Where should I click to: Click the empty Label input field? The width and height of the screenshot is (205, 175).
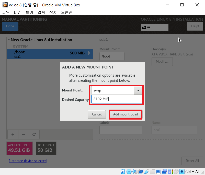[121, 130]
